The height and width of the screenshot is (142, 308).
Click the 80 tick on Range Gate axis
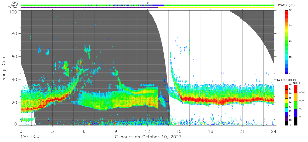(14, 33)
